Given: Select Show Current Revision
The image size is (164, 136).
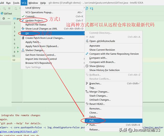Looking at the screenshot, I should 114,50.
